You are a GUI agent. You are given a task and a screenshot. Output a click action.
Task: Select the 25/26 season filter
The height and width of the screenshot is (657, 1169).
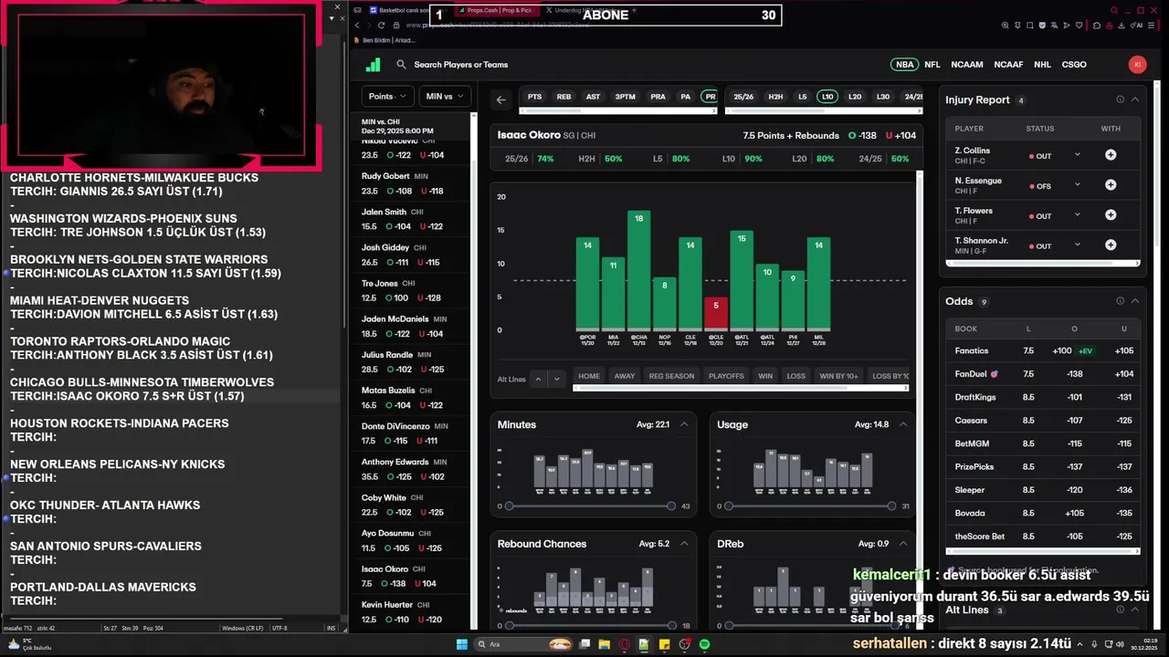[743, 97]
